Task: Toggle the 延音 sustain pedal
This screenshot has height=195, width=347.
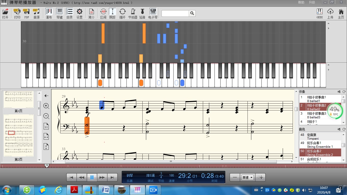Action: [142, 14]
